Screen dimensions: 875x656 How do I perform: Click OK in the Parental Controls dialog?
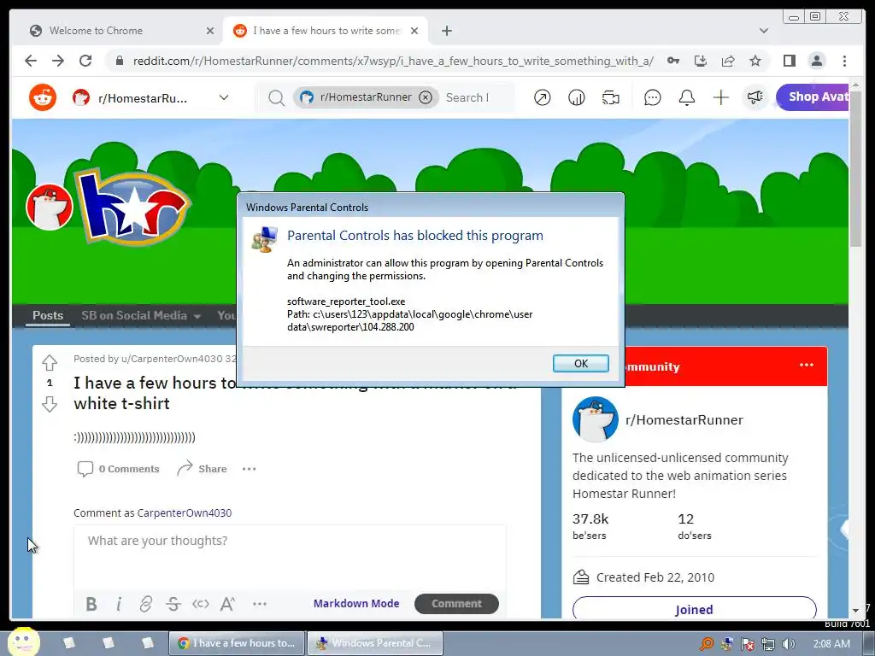[x=580, y=363]
